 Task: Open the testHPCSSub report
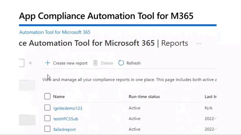pyautogui.click(x=66, y=119)
